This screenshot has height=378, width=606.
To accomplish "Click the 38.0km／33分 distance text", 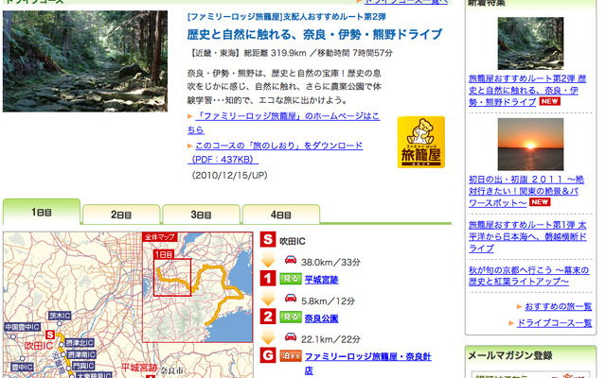I will pyautogui.click(x=330, y=263).
